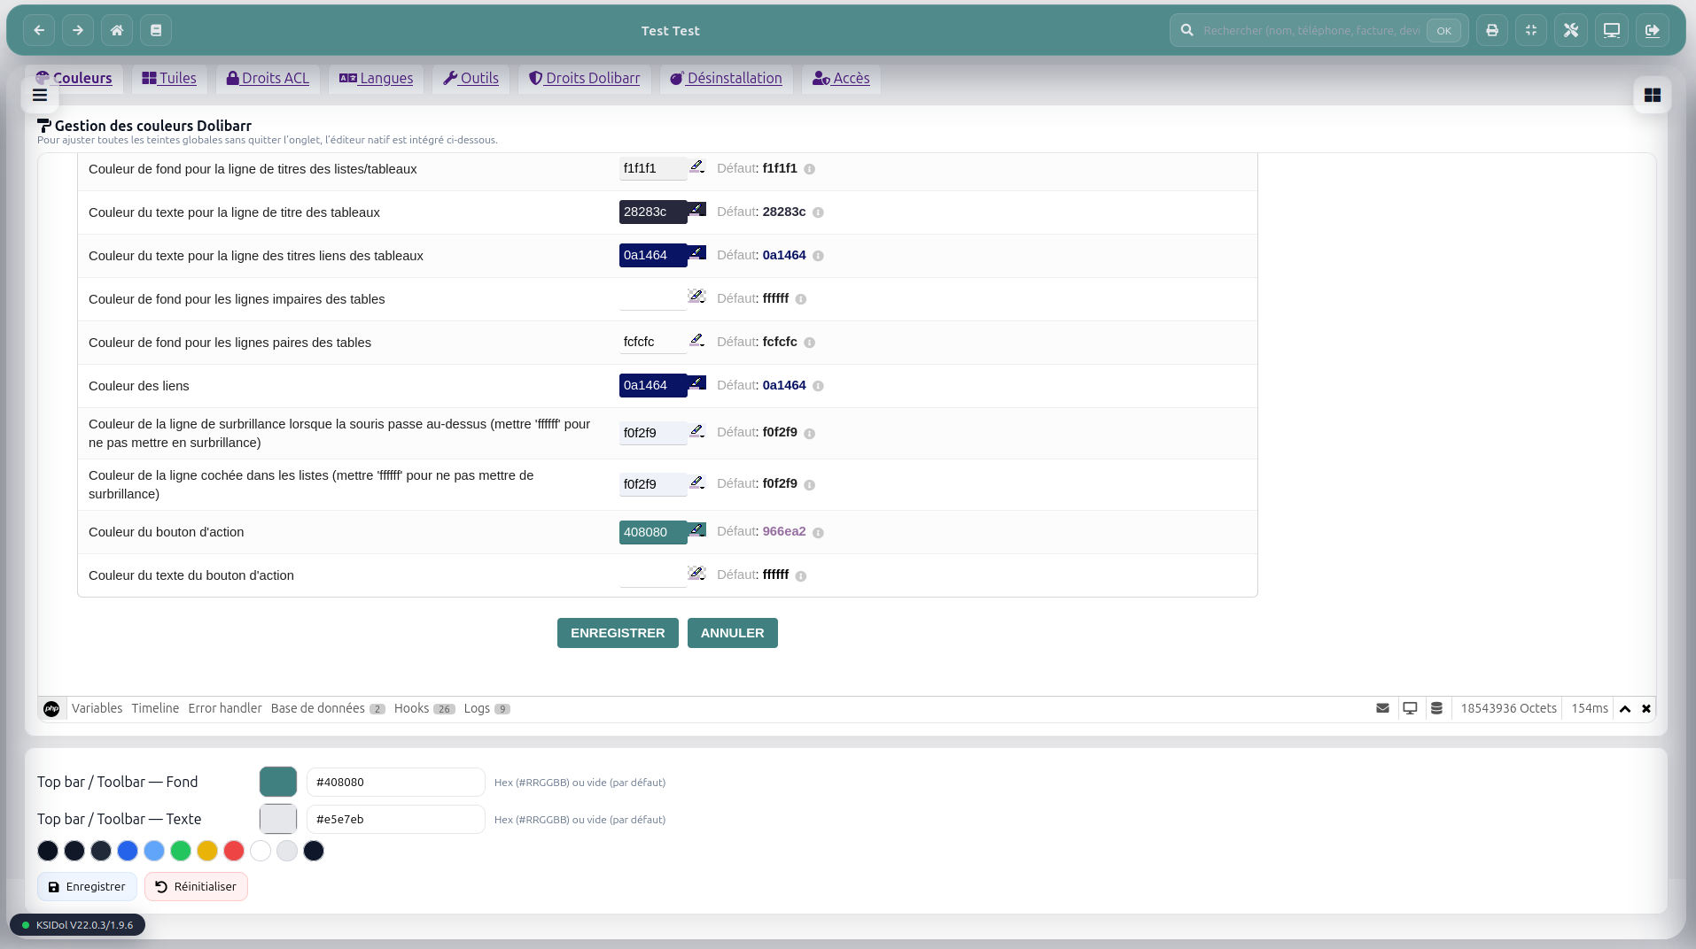Pick the yellow palette circle

point(207,851)
